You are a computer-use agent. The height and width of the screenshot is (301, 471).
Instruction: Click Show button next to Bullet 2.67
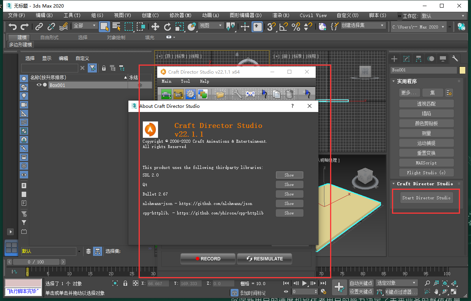pyautogui.click(x=289, y=194)
